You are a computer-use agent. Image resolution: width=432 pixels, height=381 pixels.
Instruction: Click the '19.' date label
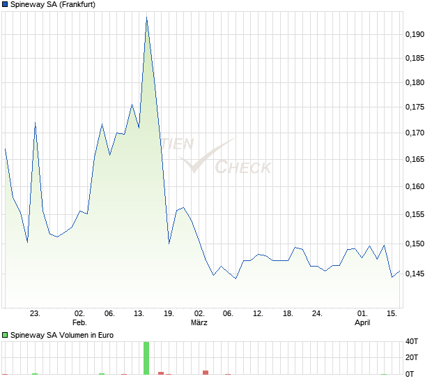169,314
